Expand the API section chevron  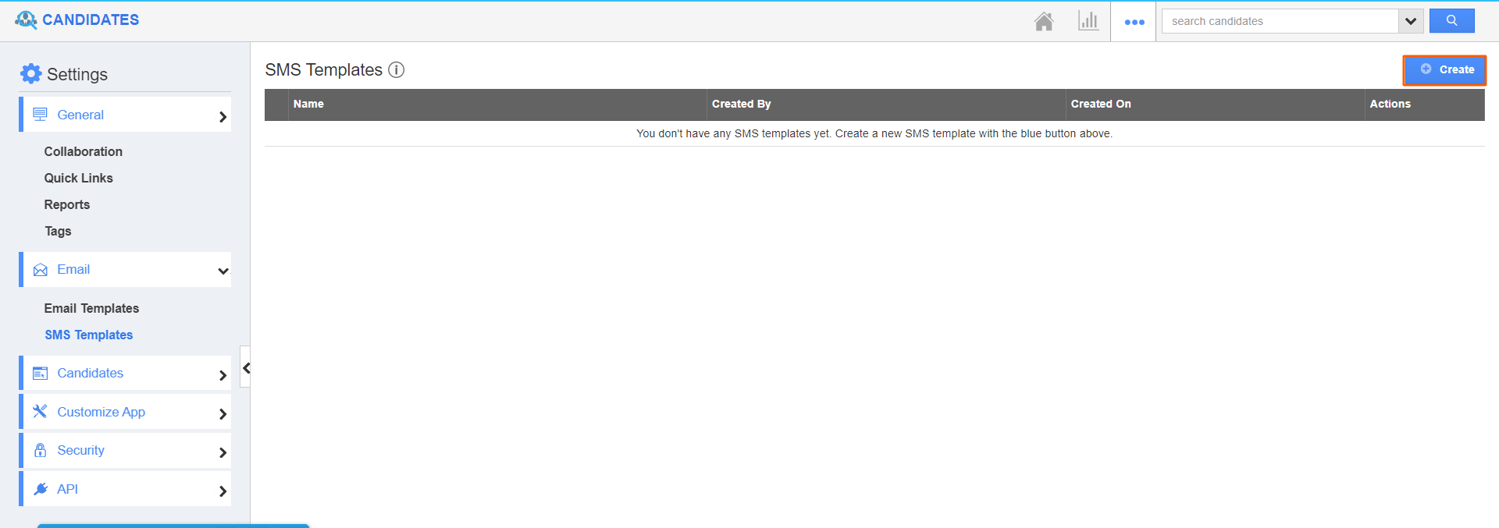(223, 491)
